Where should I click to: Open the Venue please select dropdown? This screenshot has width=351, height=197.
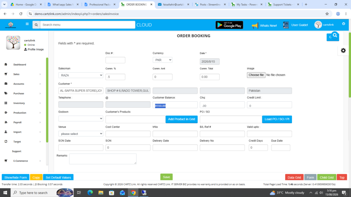tap(81, 134)
